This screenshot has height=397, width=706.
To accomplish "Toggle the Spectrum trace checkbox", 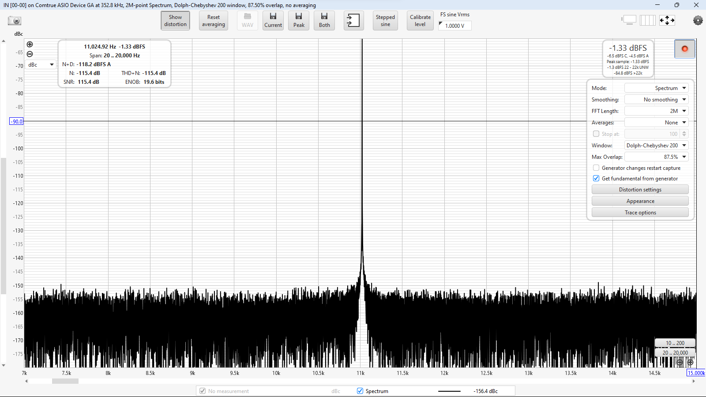I will [x=360, y=391].
